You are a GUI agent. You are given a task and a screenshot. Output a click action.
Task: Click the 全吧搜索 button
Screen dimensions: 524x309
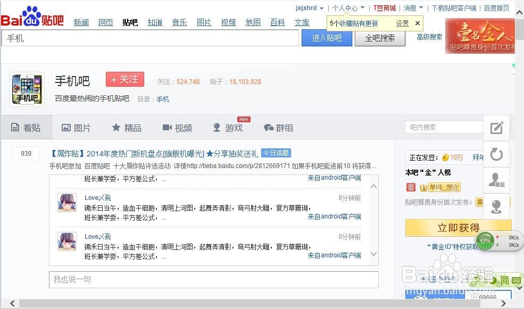pyautogui.click(x=380, y=38)
